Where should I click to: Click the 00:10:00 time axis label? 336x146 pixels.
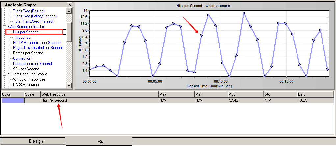[x=221, y=82]
